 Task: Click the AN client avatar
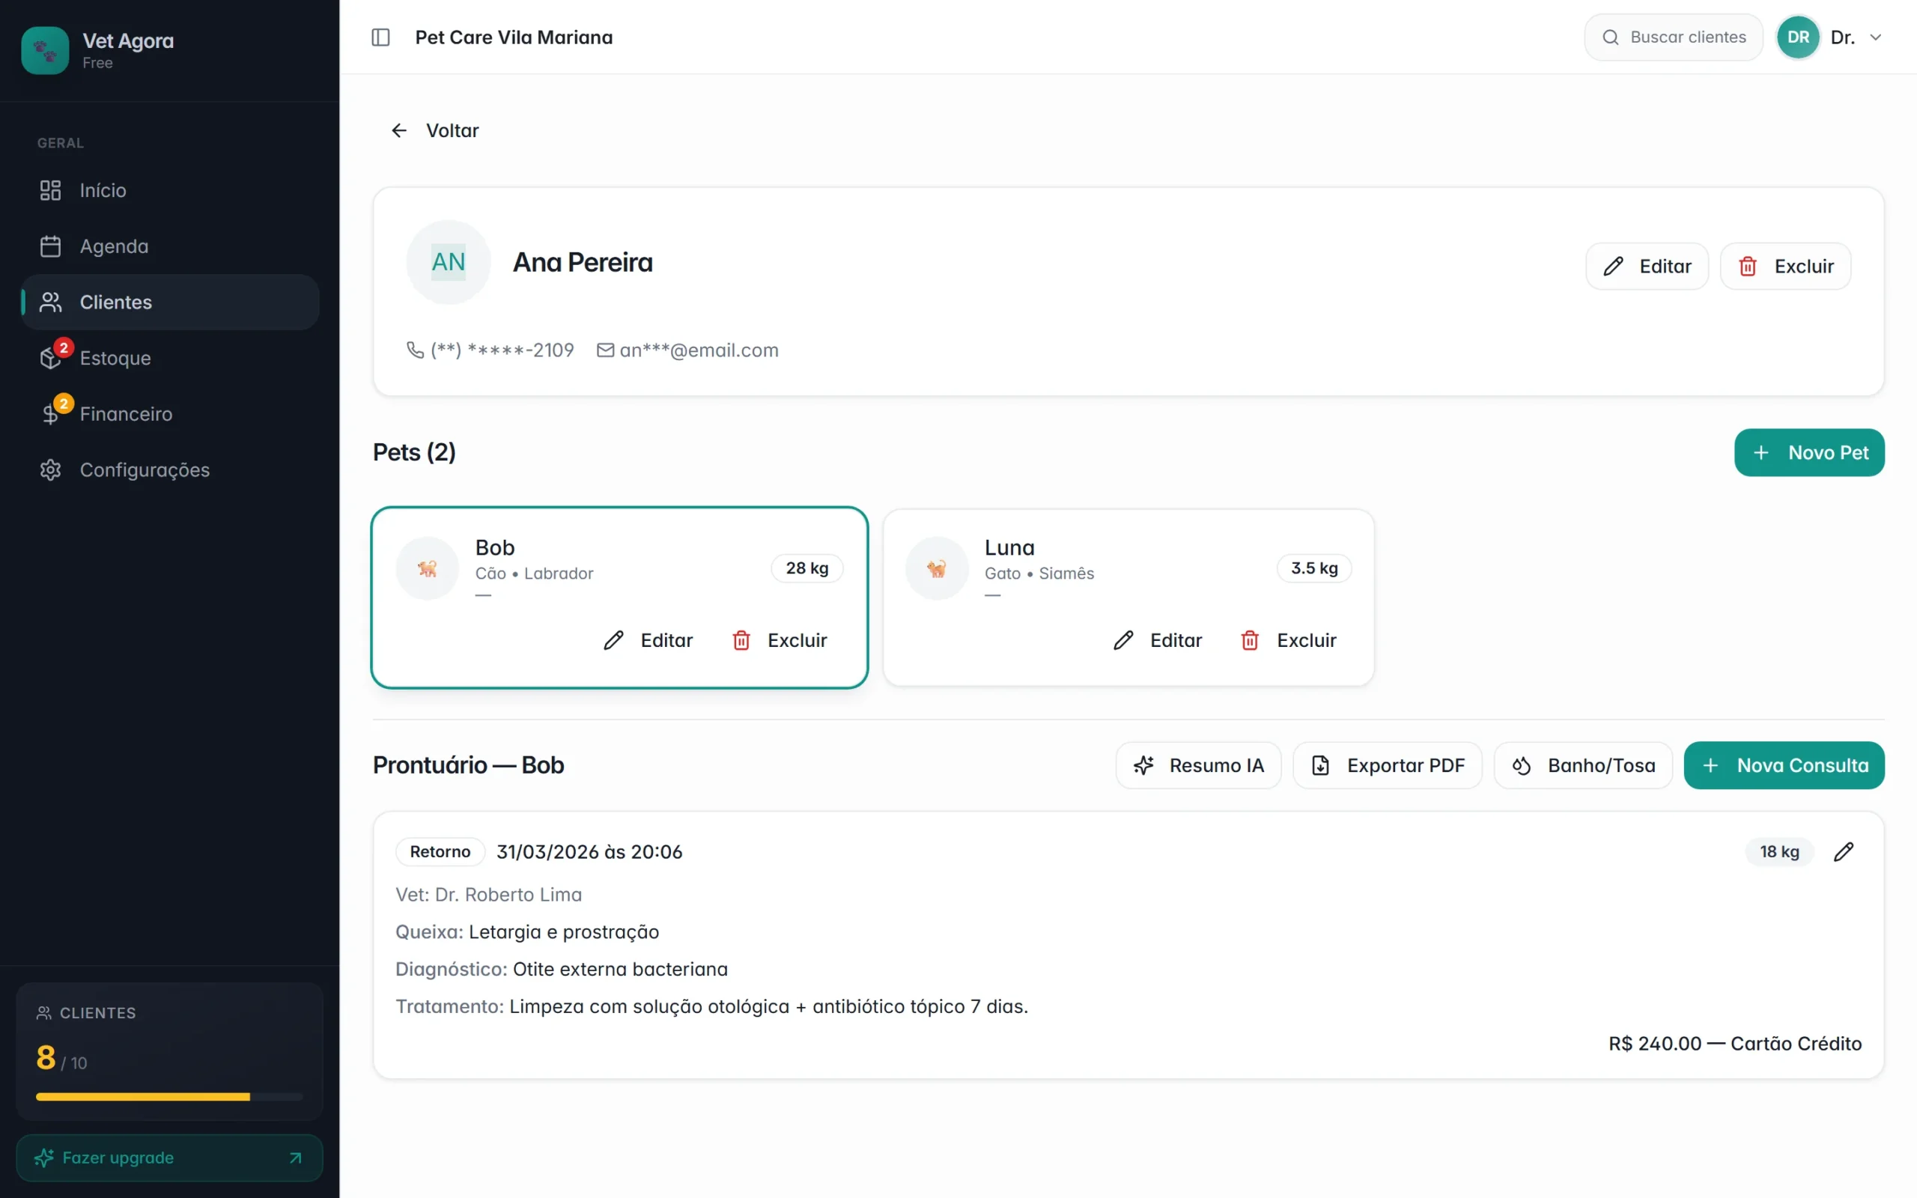click(x=449, y=262)
